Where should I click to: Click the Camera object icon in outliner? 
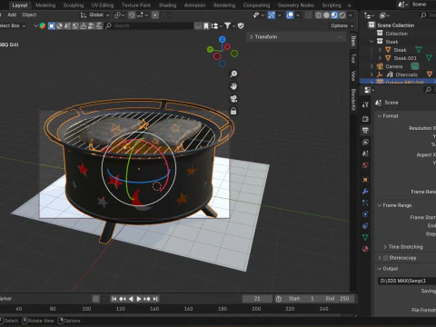pyautogui.click(x=380, y=66)
